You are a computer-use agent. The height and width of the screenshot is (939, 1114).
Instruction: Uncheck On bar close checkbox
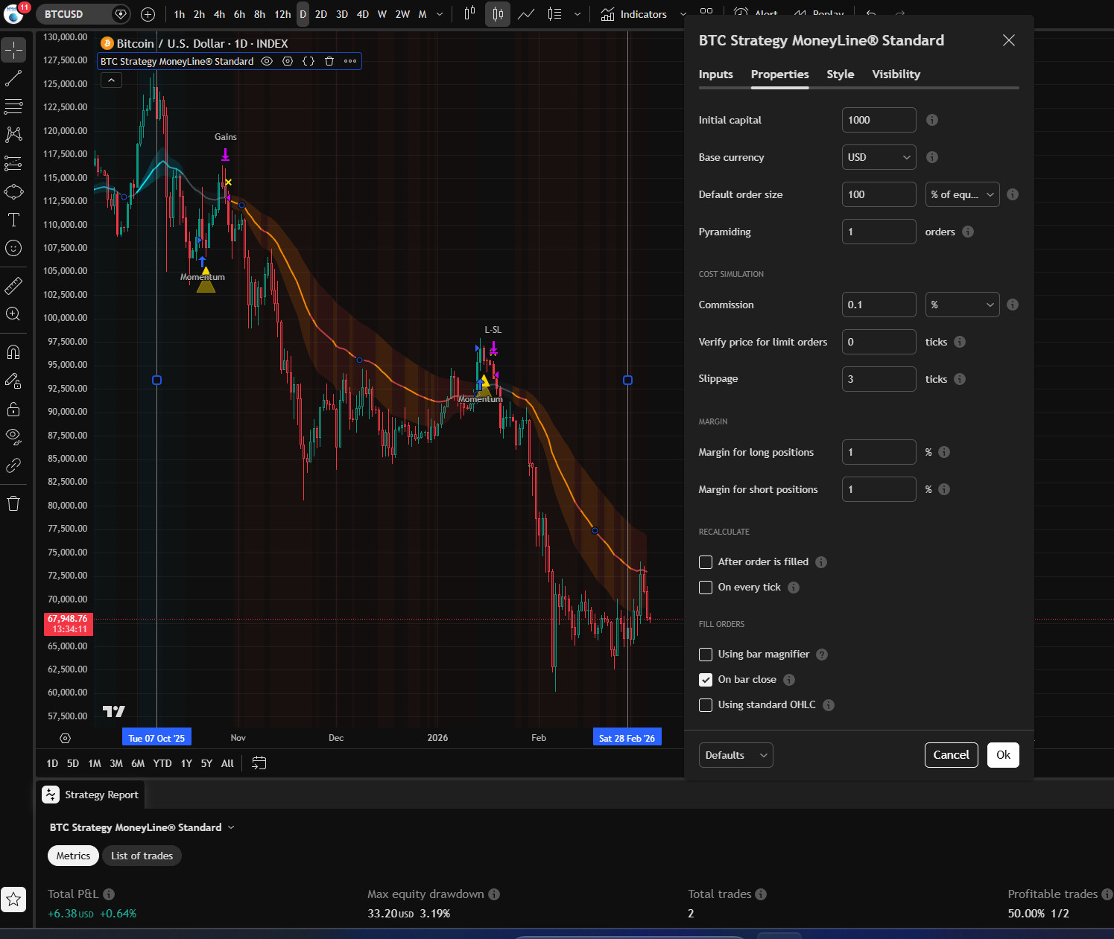[706, 680]
